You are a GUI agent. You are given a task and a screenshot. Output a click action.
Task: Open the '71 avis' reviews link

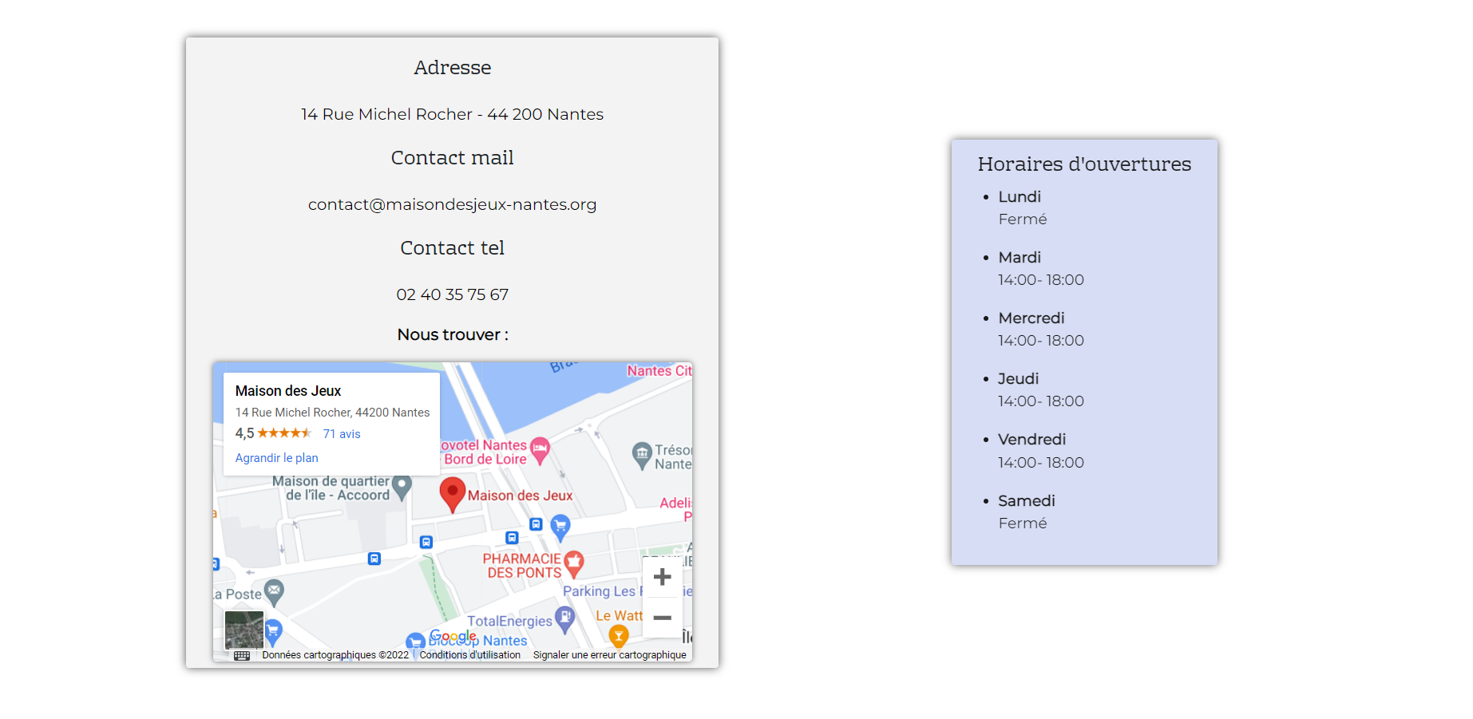(x=342, y=434)
